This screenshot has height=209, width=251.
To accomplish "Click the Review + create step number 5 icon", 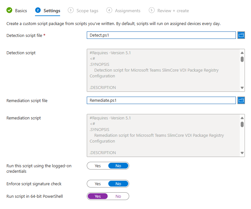I will tap(152, 10).
